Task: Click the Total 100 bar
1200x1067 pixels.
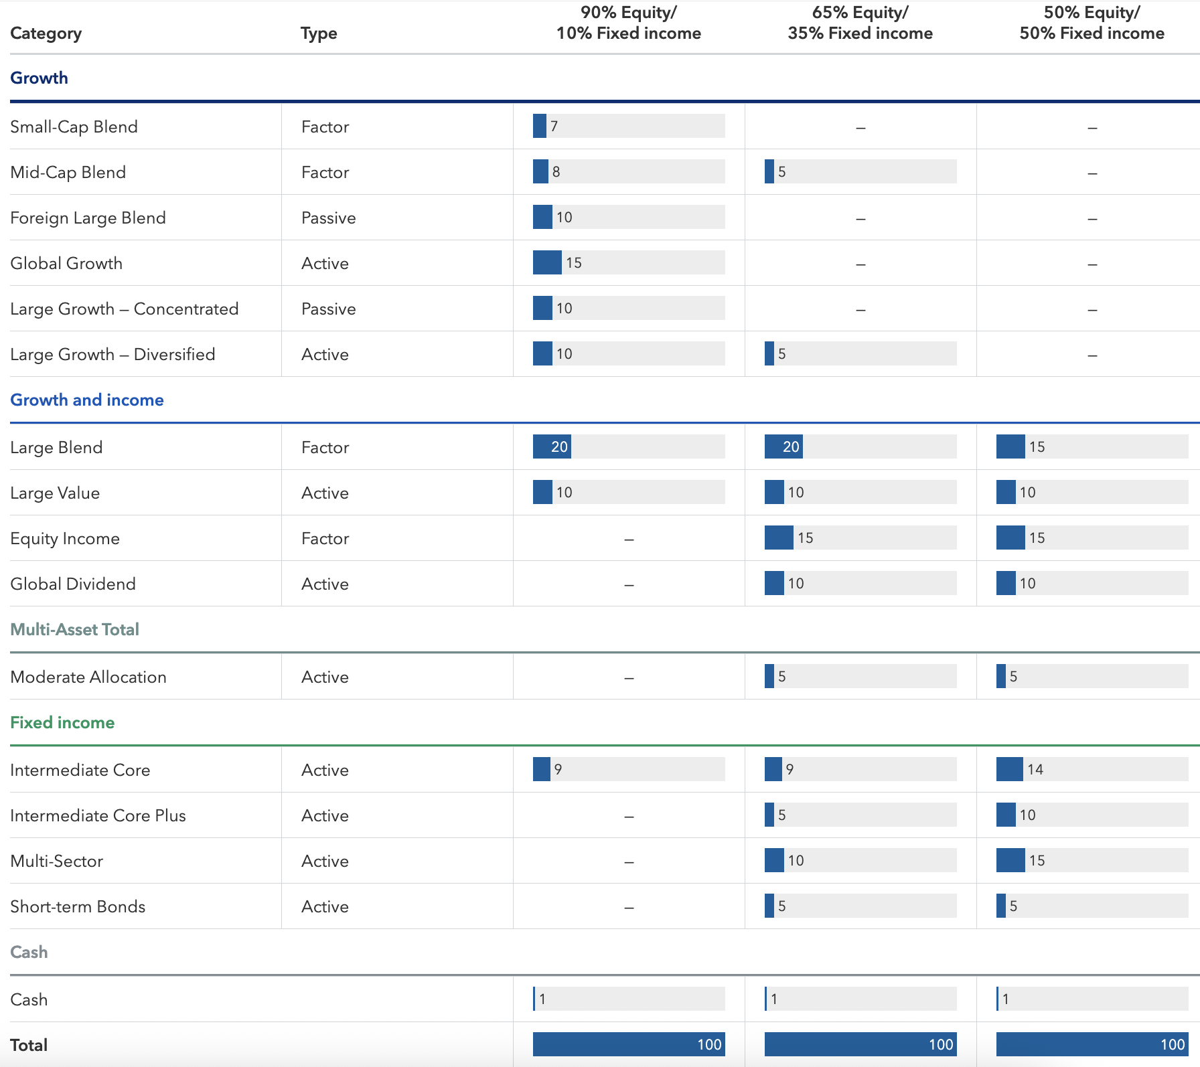Action: (628, 1044)
